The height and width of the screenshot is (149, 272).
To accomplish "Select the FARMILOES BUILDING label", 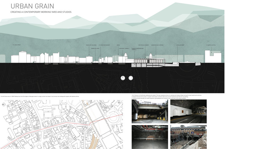I will click(x=91, y=45).
